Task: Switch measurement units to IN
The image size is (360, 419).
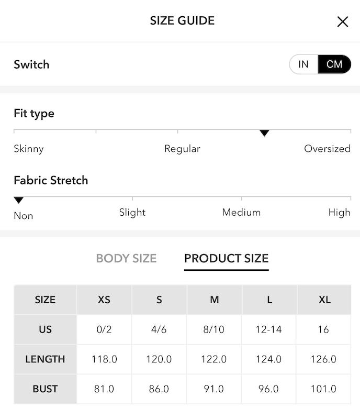Action: pos(303,64)
